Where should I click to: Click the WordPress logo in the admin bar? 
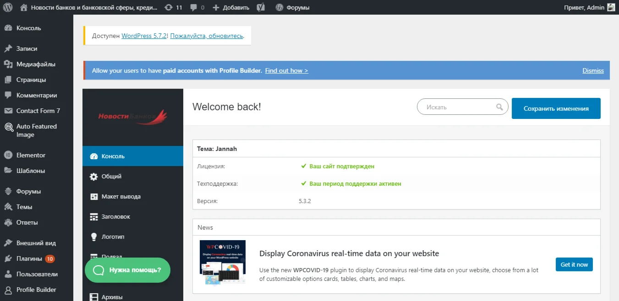point(8,7)
